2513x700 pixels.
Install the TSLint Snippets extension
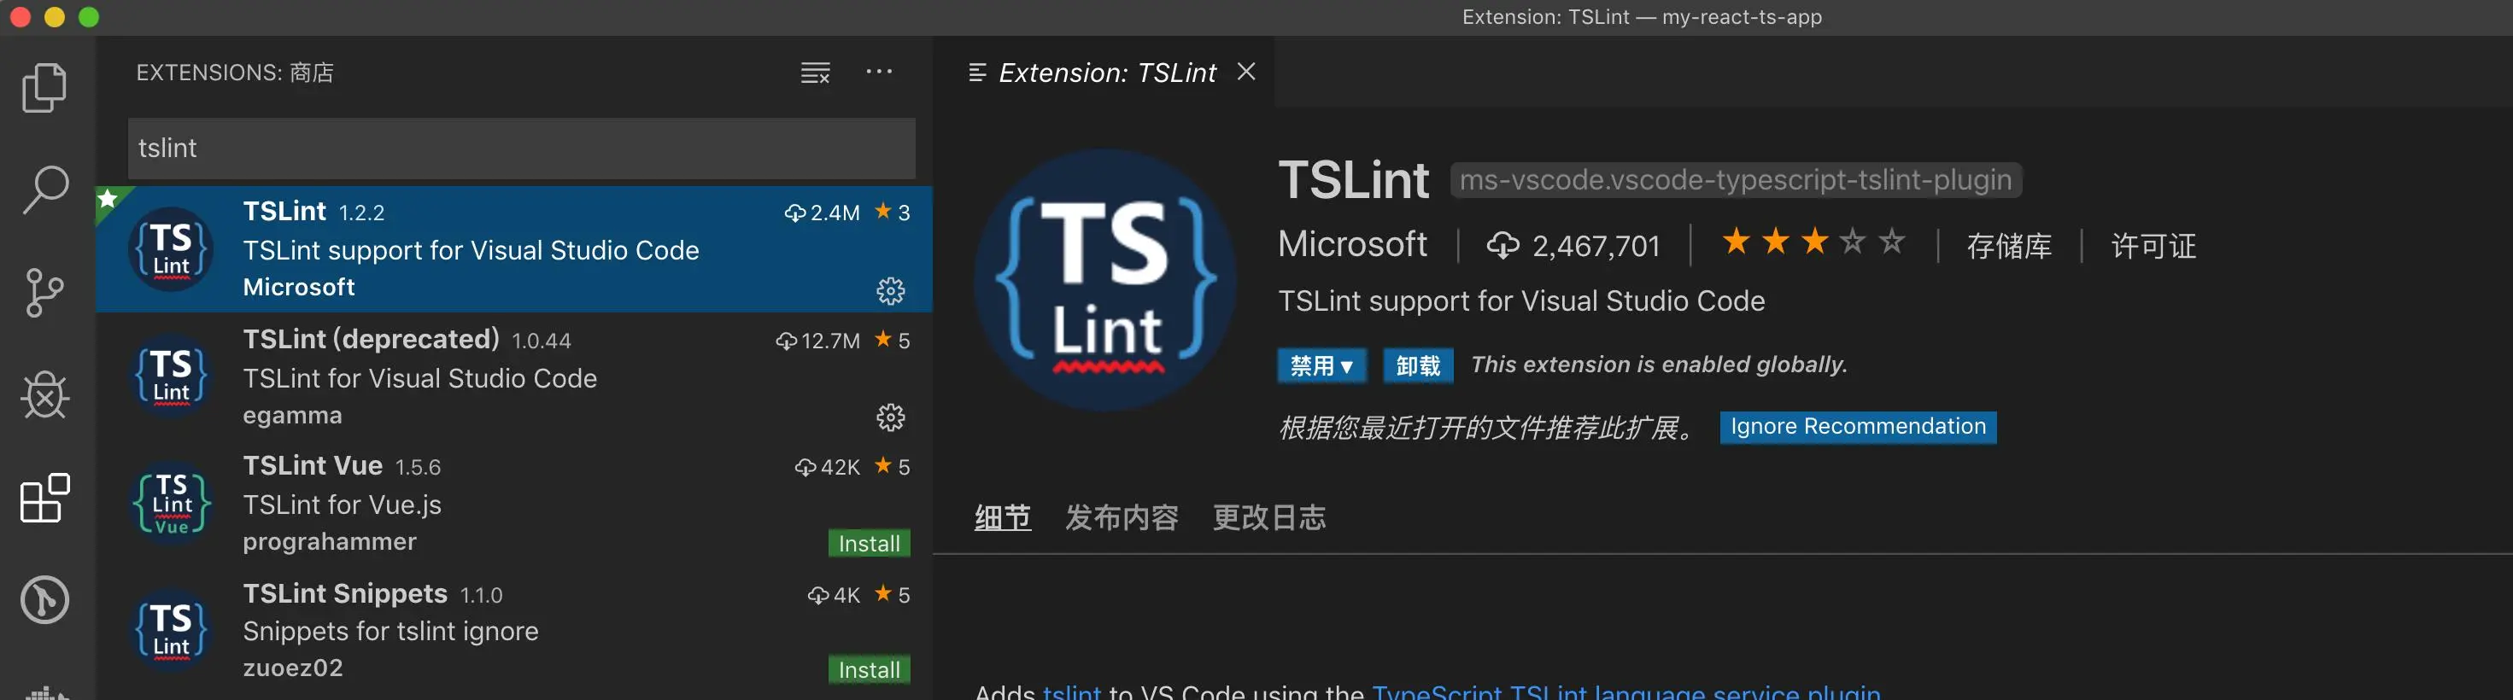tap(868, 670)
